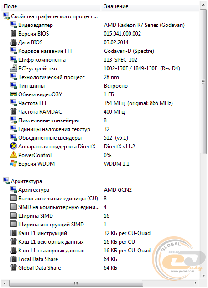Select the Ширина SIMD label
This screenshot has width=208, height=288.
[36, 215]
